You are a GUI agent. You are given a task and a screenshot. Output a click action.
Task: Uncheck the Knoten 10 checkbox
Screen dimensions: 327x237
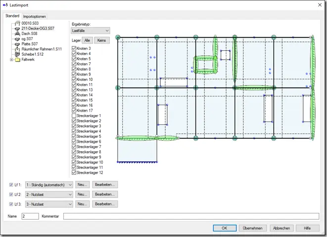tap(74, 79)
